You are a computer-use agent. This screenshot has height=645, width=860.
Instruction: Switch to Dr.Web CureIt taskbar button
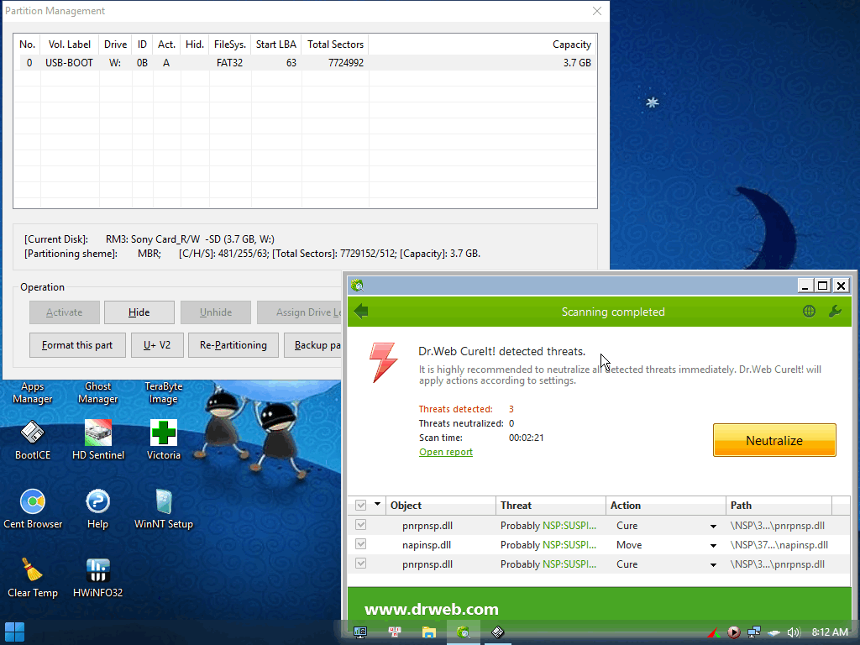pos(464,632)
